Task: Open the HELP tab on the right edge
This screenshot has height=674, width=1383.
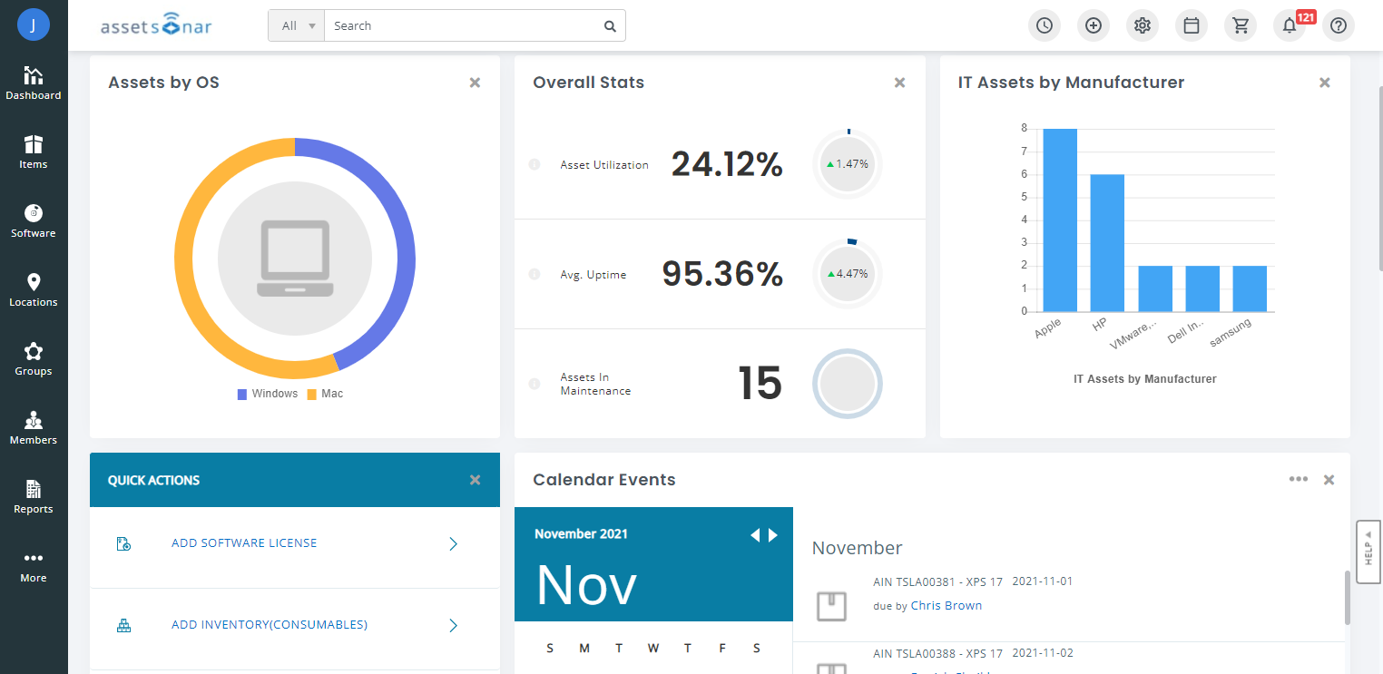Action: pyautogui.click(x=1368, y=551)
